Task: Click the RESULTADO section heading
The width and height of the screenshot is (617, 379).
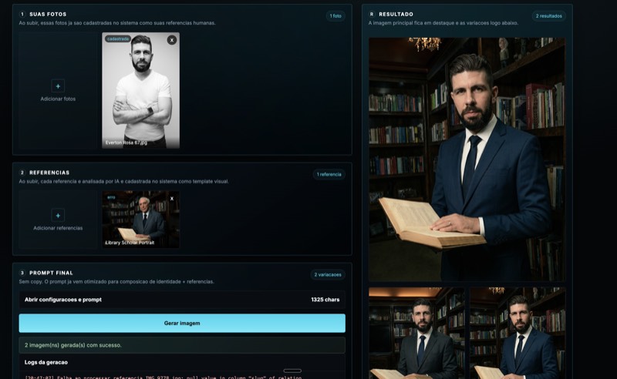Action: [x=396, y=14]
